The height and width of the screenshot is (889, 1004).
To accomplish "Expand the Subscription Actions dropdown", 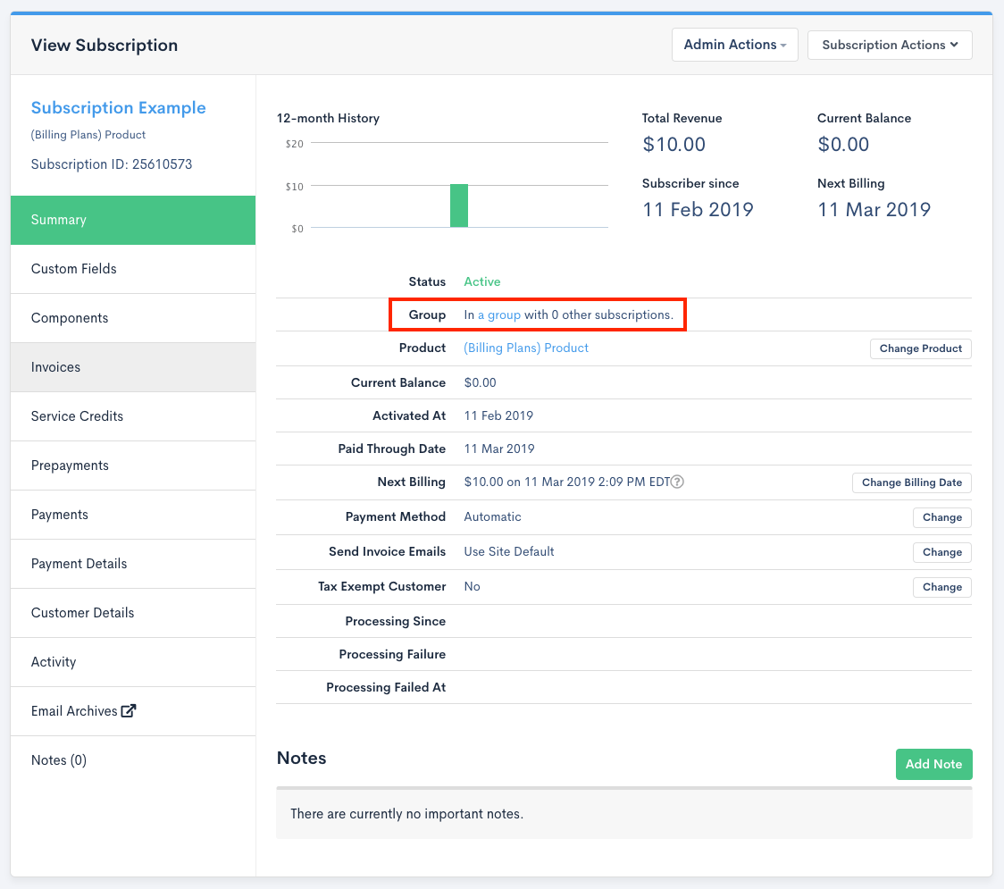I will tap(890, 45).
